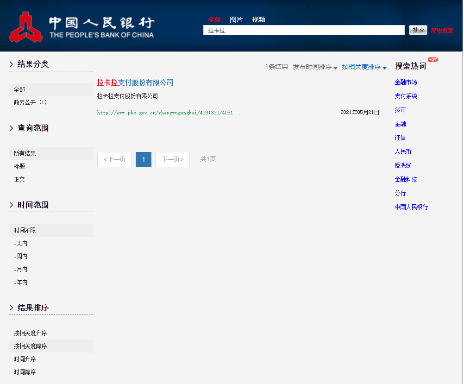Search the hot term 支付系统
Screen dimensions: 464x384
(406, 96)
